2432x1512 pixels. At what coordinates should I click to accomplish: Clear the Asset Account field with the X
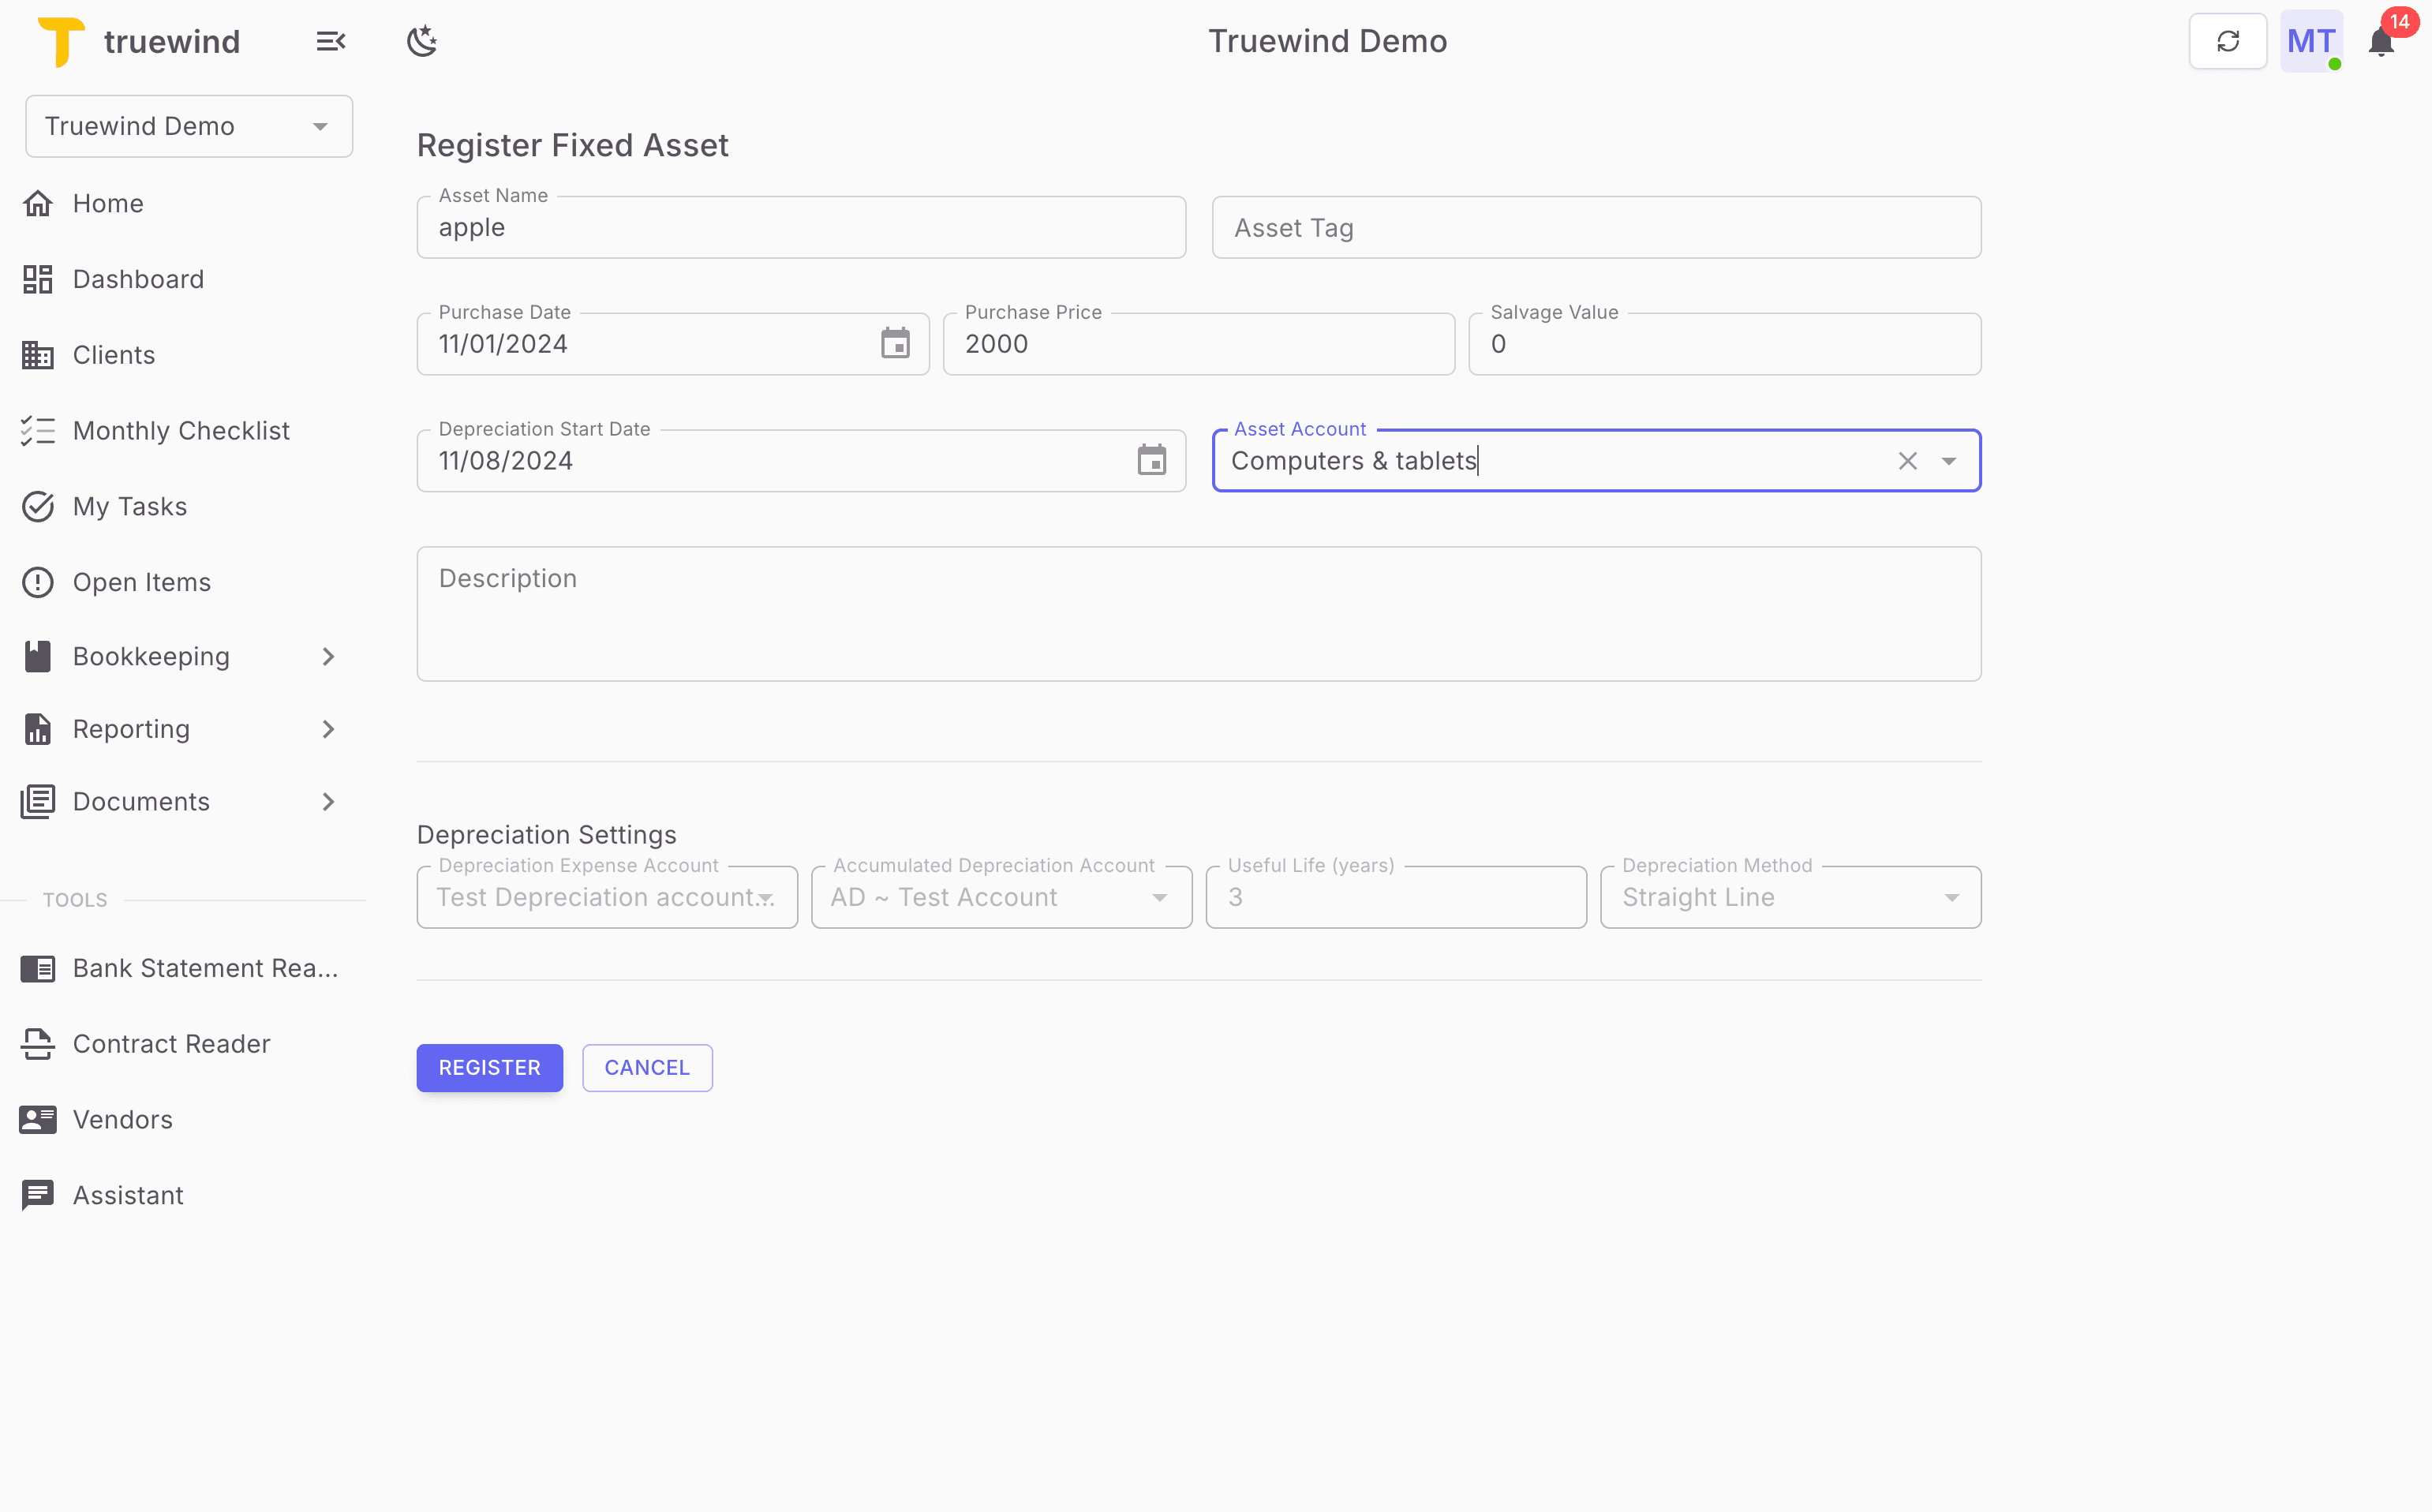coord(1907,461)
